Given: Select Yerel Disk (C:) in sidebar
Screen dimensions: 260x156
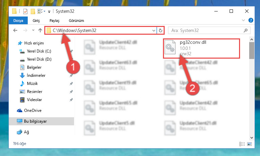Looking at the screenshot, I should click(x=39, y=51).
